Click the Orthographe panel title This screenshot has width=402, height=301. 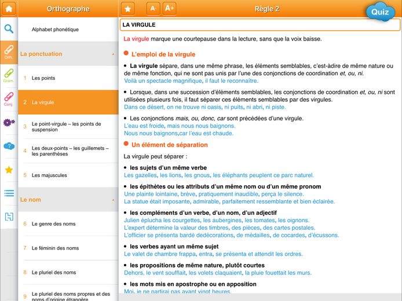(68, 9)
